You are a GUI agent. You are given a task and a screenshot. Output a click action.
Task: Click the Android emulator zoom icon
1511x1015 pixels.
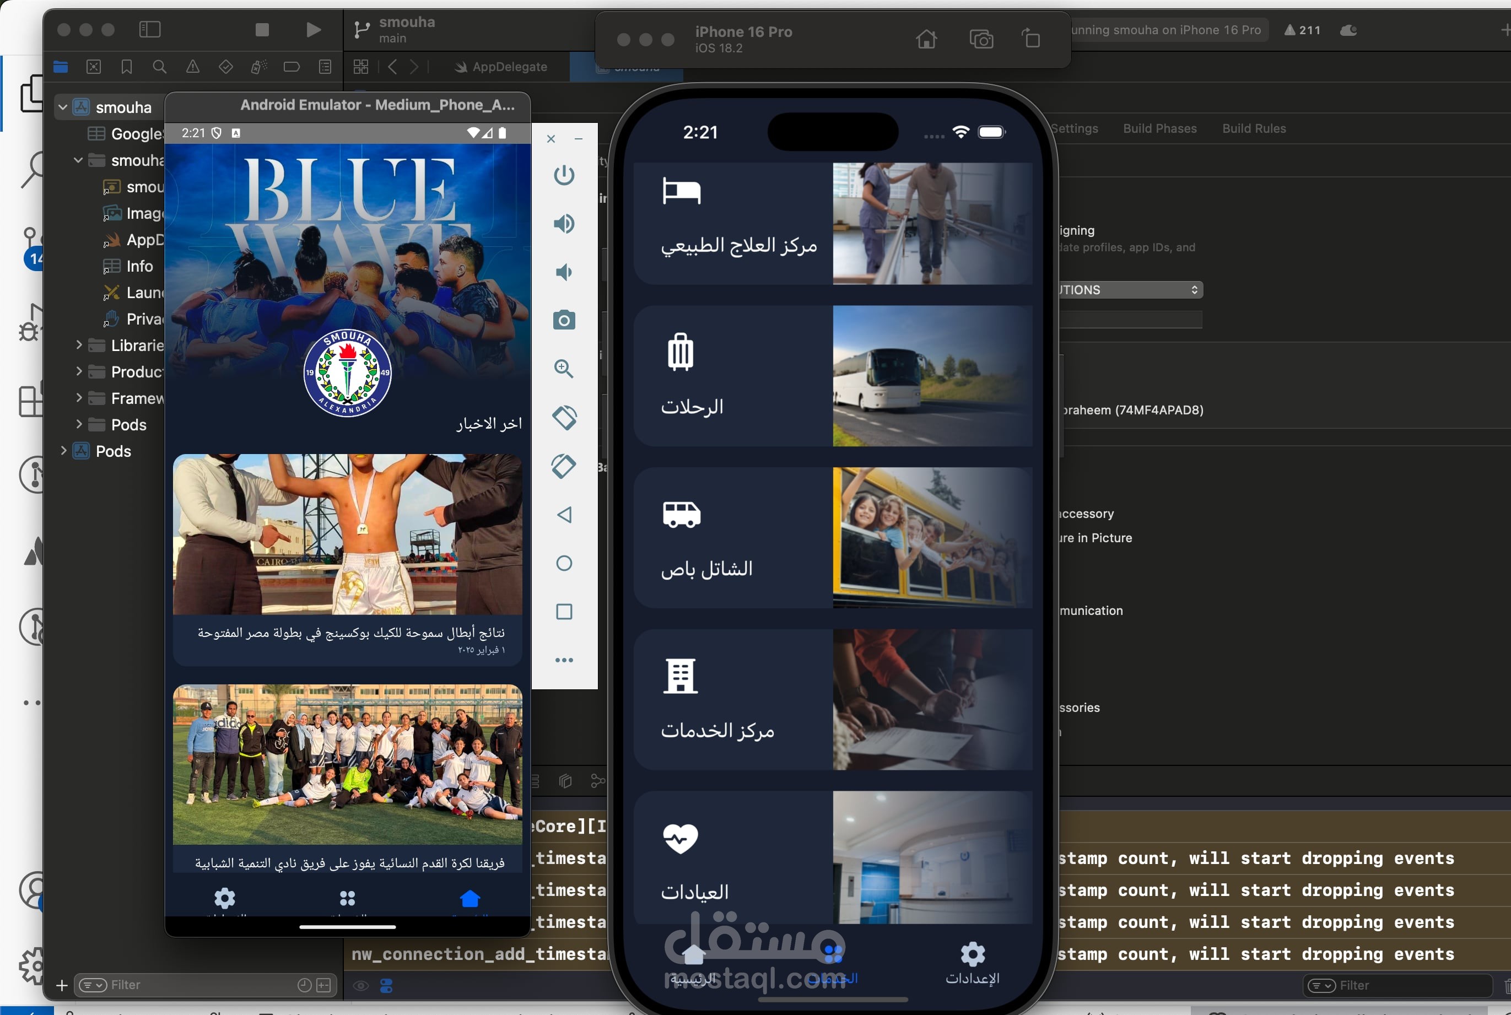click(564, 368)
